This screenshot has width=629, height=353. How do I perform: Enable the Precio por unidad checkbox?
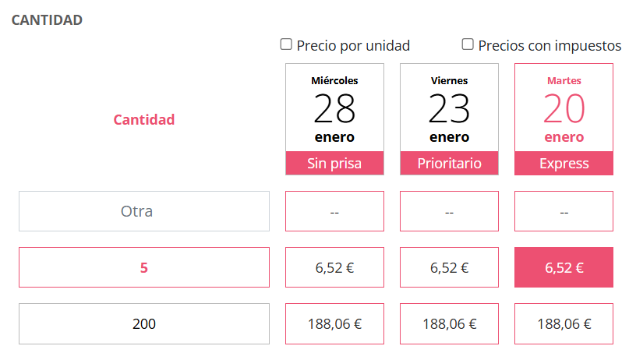[286, 44]
